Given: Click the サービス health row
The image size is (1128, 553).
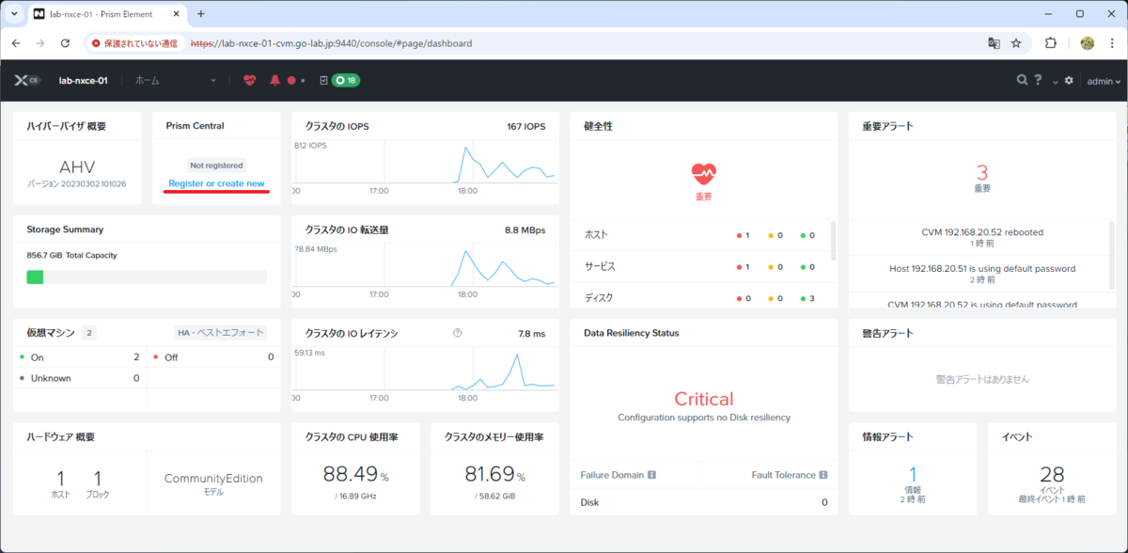Looking at the screenshot, I should tap(700, 266).
